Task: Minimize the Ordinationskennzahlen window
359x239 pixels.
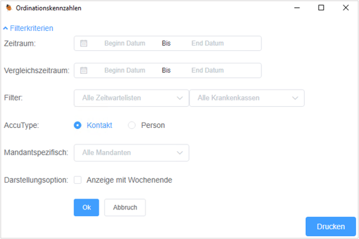Action: pyautogui.click(x=297, y=8)
